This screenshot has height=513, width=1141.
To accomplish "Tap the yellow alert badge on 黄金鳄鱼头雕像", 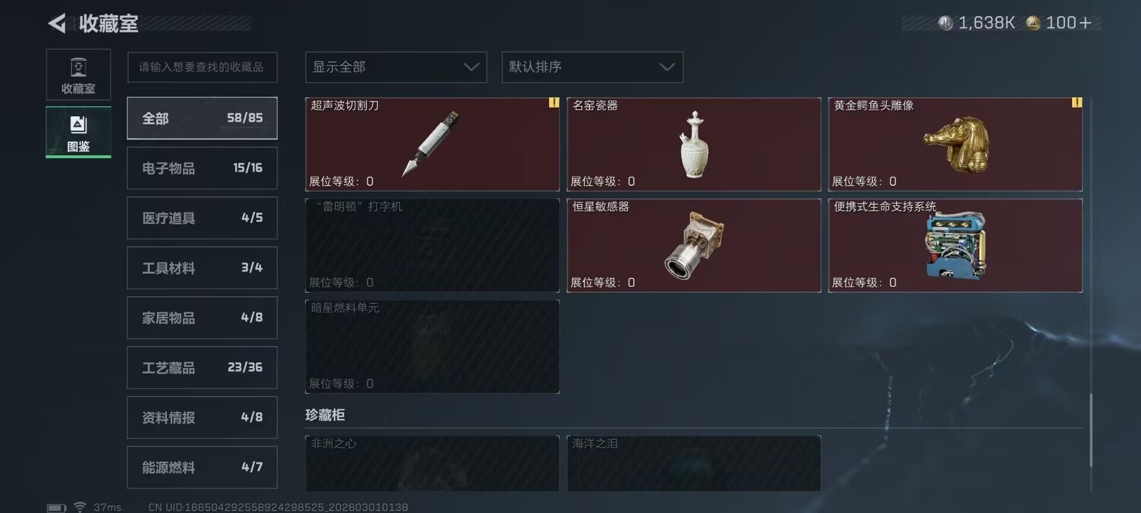I will (x=1077, y=103).
